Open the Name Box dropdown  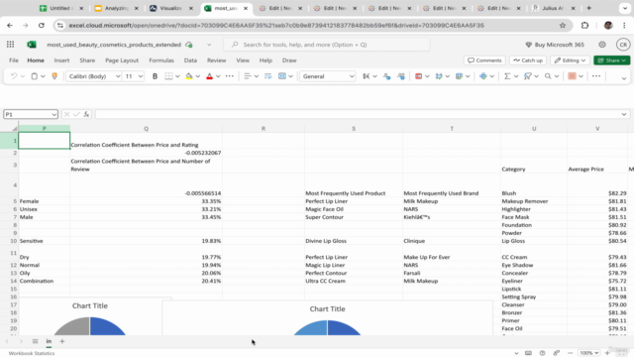[x=54, y=115]
